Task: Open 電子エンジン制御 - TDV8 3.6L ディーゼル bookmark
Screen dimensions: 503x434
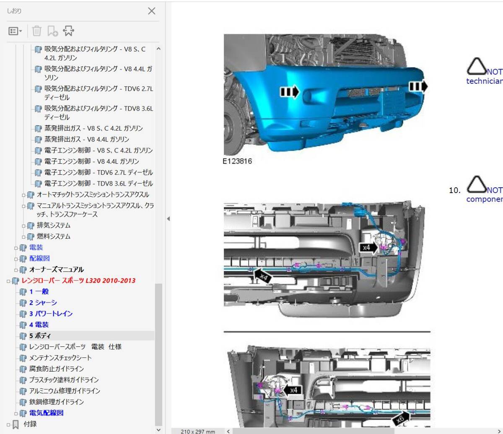Action: coord(99,183)
